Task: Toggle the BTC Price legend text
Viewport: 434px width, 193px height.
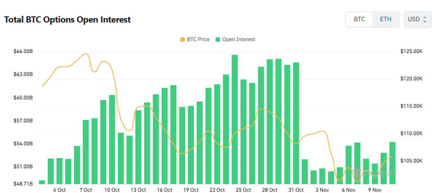Action: [x=198, y=39]
